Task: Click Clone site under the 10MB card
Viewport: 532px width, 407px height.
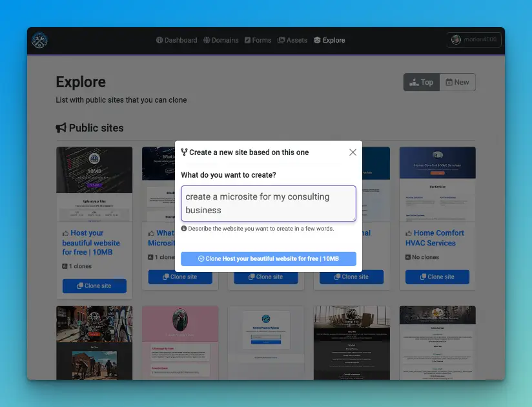Action: pyautogui.click(x=94, y=286)
